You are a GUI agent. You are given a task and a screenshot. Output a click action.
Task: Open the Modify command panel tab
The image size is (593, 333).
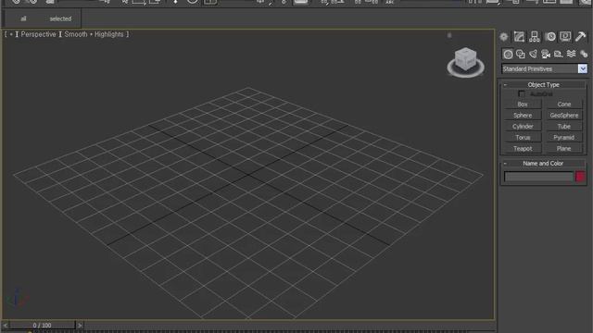[519, 37]
